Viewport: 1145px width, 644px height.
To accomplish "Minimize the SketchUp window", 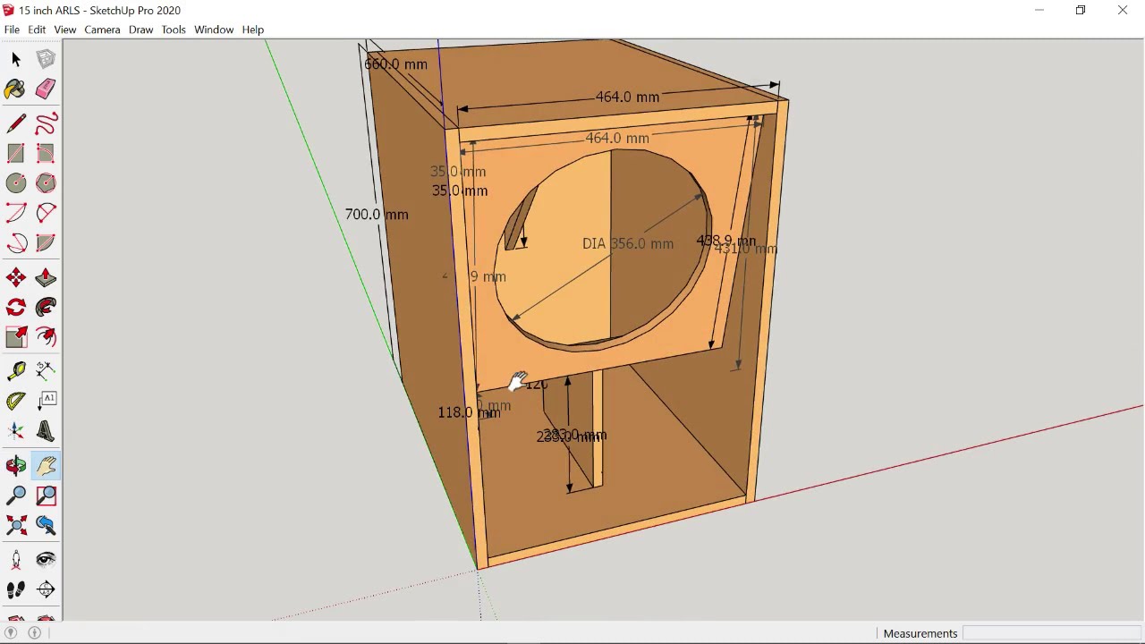I will (x=1039, y=11).
